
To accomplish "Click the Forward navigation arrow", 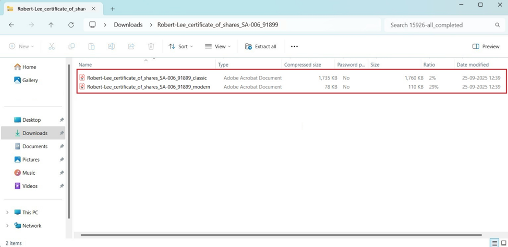I will coord(31,25).
